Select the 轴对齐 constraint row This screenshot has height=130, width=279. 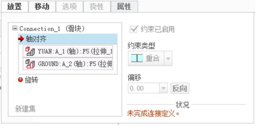point(68,39)
